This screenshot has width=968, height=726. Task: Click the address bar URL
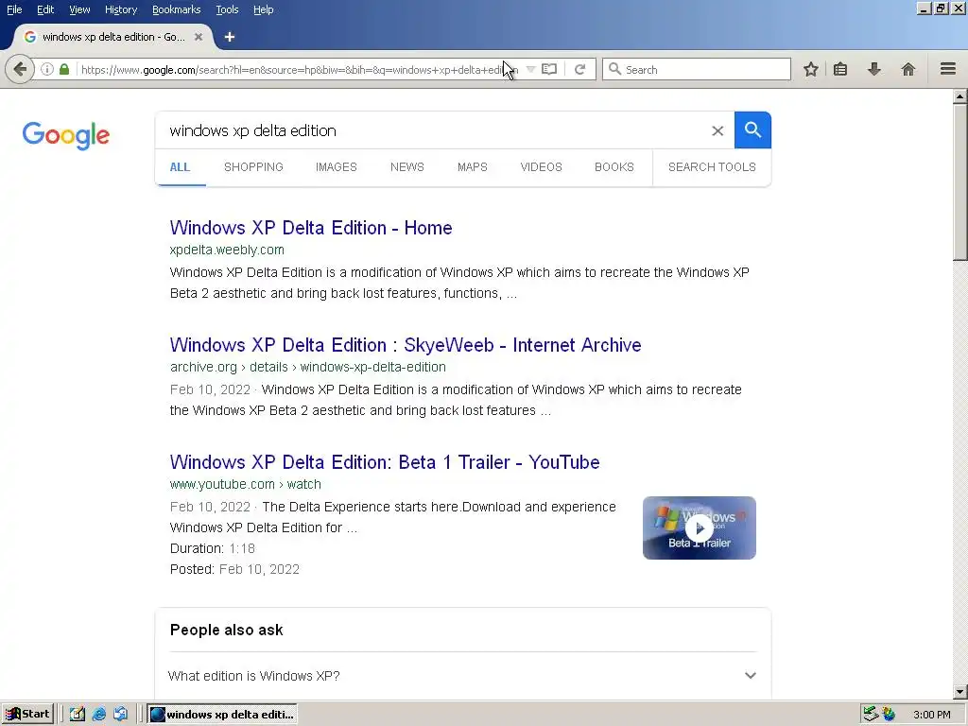(300, 70)
